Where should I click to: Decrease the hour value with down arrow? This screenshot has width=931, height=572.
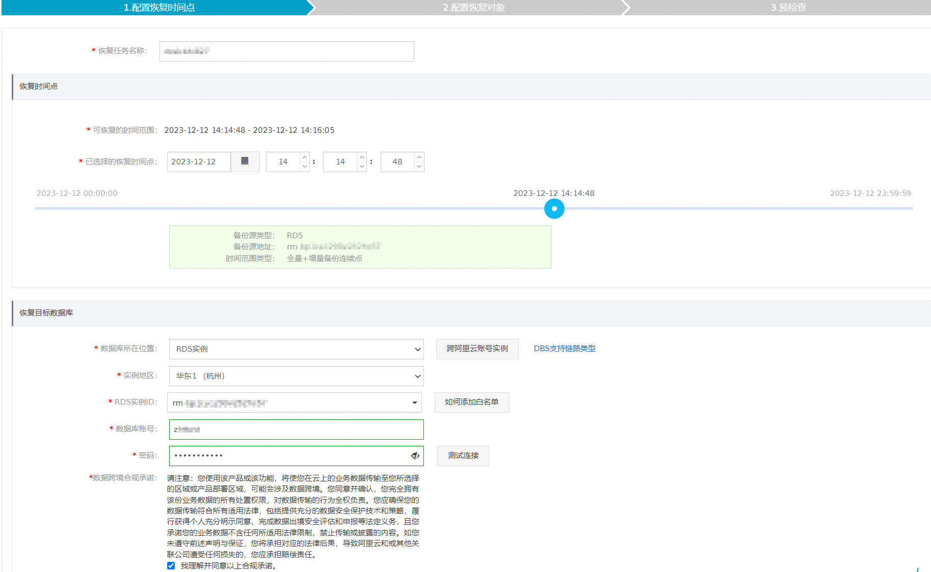(304, 166)
